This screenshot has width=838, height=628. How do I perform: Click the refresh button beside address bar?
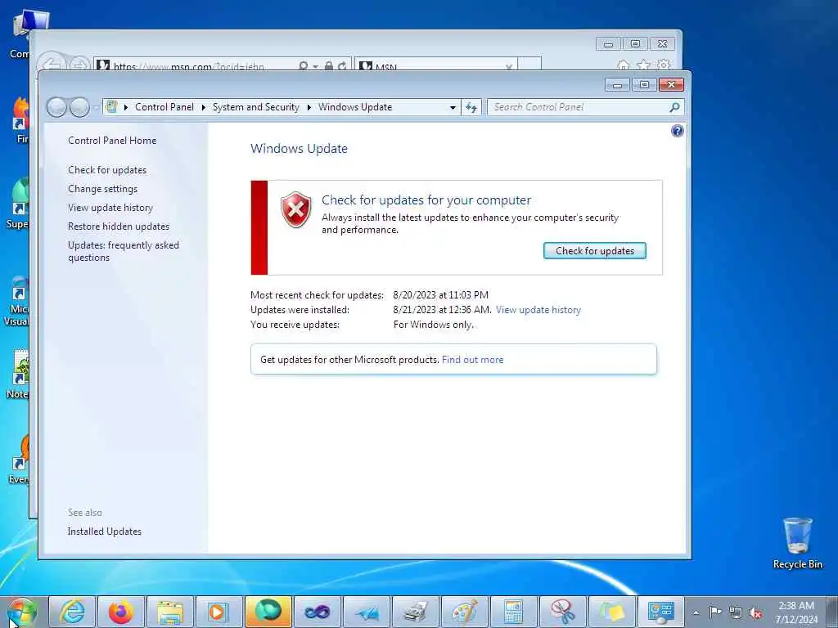click(x=471, y=107)
